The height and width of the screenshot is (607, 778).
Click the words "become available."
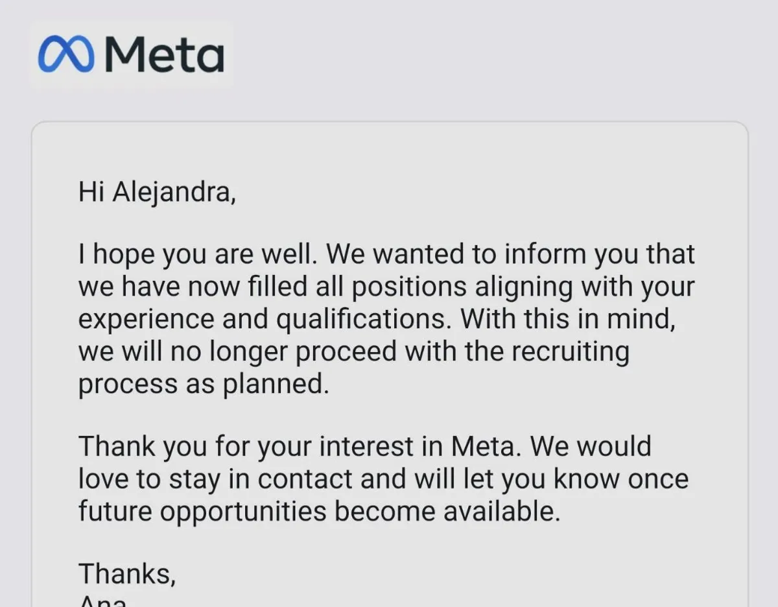tap(446, 511)
